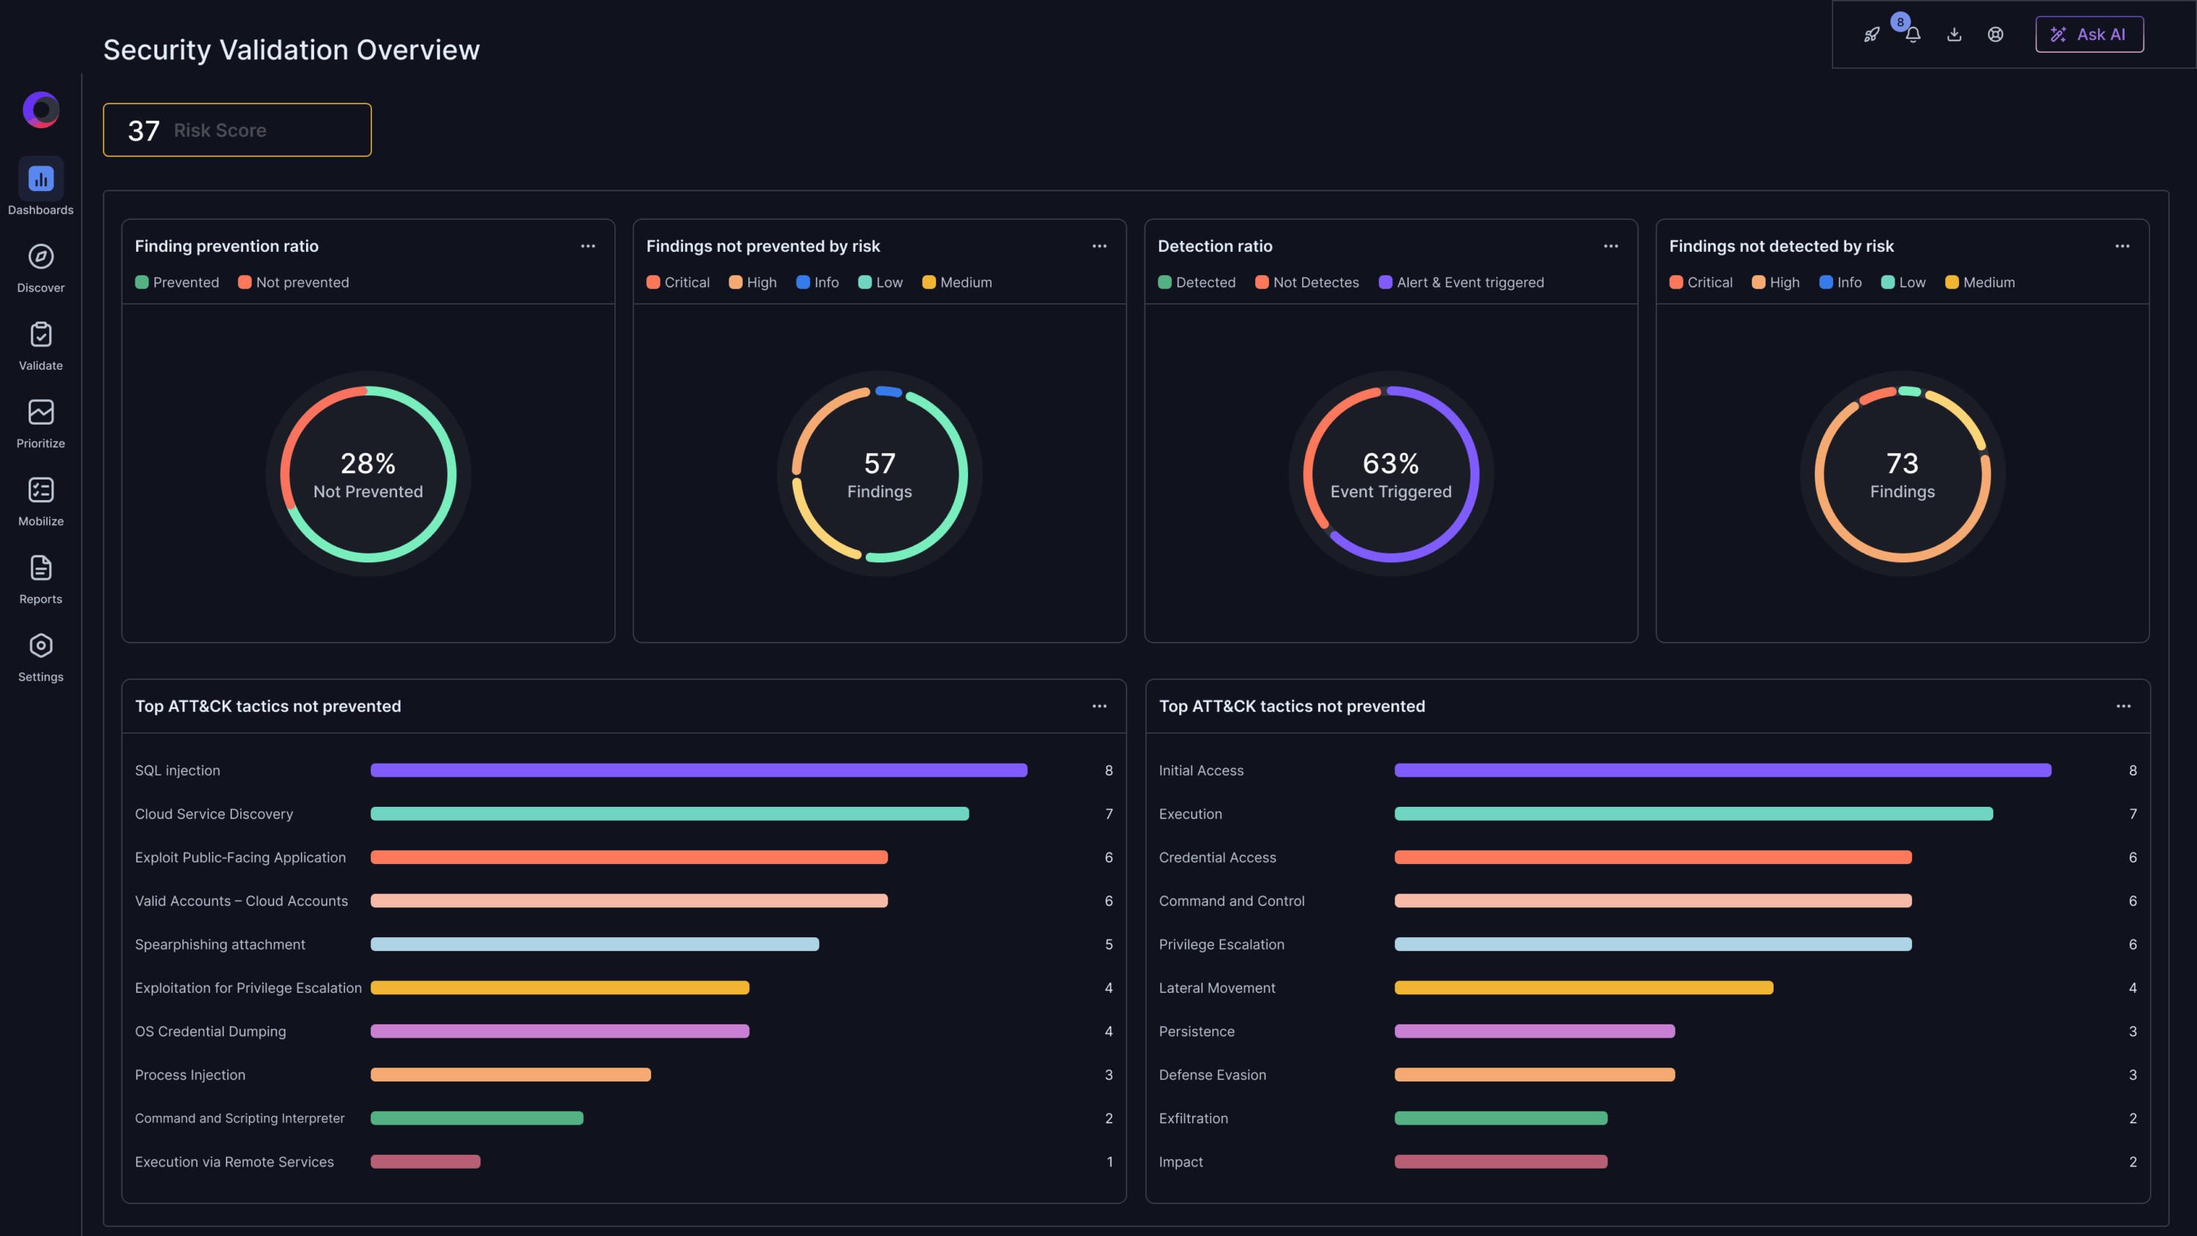Open Finding prevention ratio options menu

587,247
